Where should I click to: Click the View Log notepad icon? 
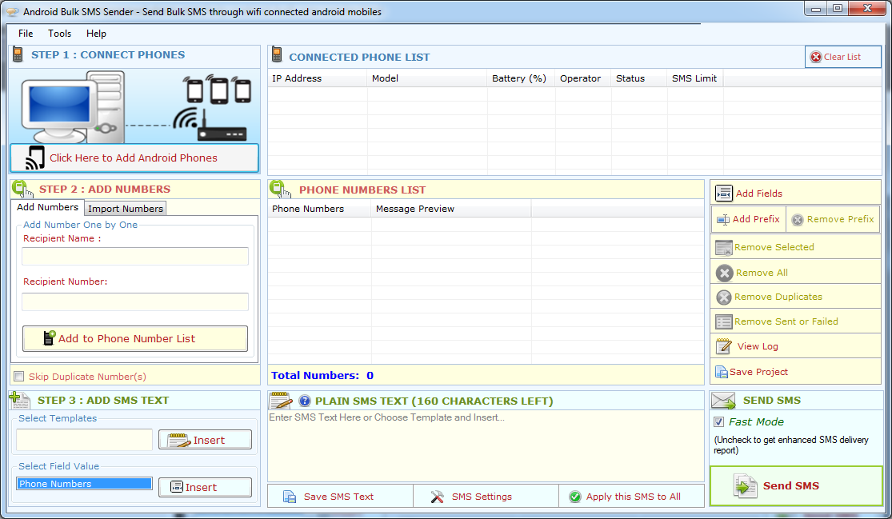coord(724,346)
